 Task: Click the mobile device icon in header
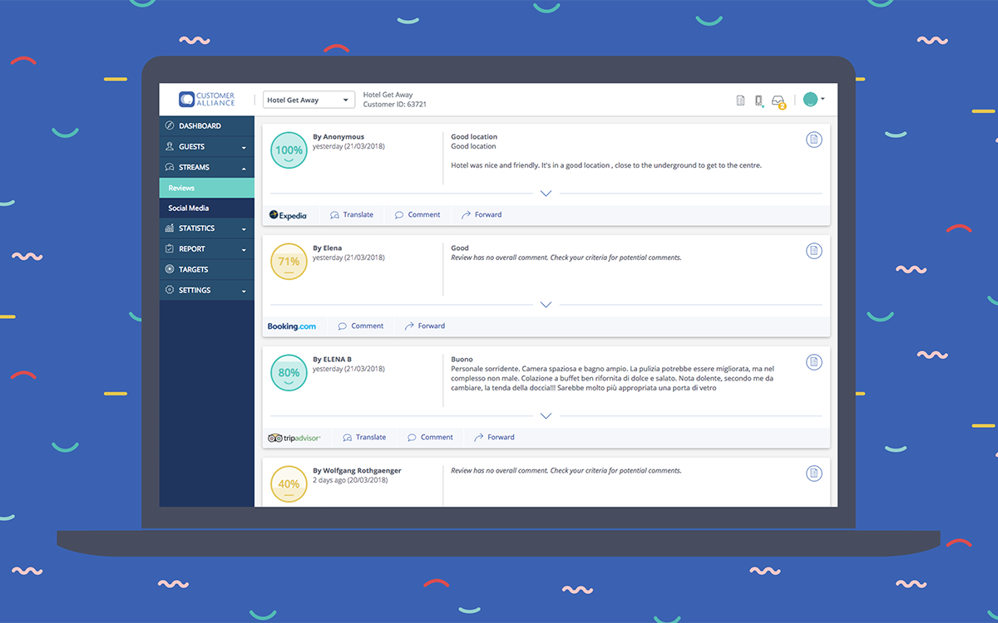(758, 101)
